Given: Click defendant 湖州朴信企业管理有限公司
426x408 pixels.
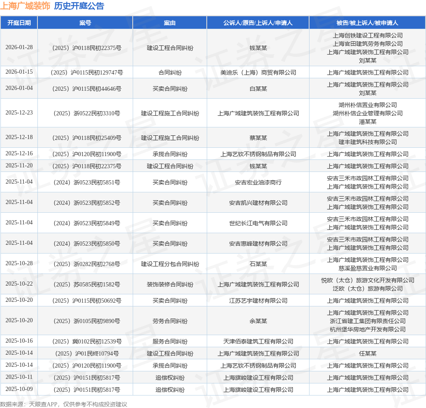Looking at the screenshot, I should [368, 113].
